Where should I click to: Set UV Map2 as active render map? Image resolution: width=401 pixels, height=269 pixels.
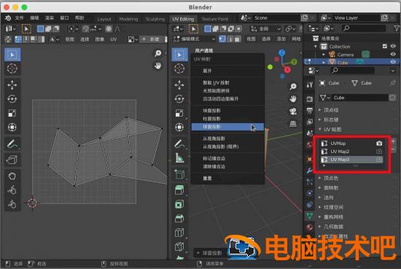pos(379,152)
